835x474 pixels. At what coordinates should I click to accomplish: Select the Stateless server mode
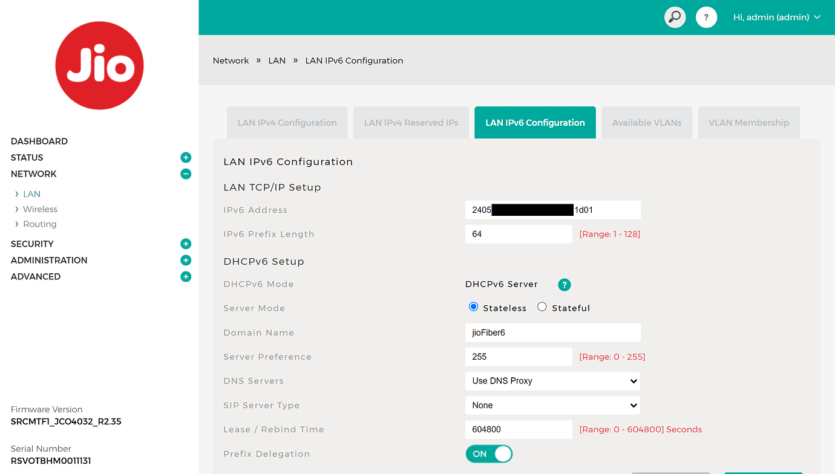click(x=473, y=307)
